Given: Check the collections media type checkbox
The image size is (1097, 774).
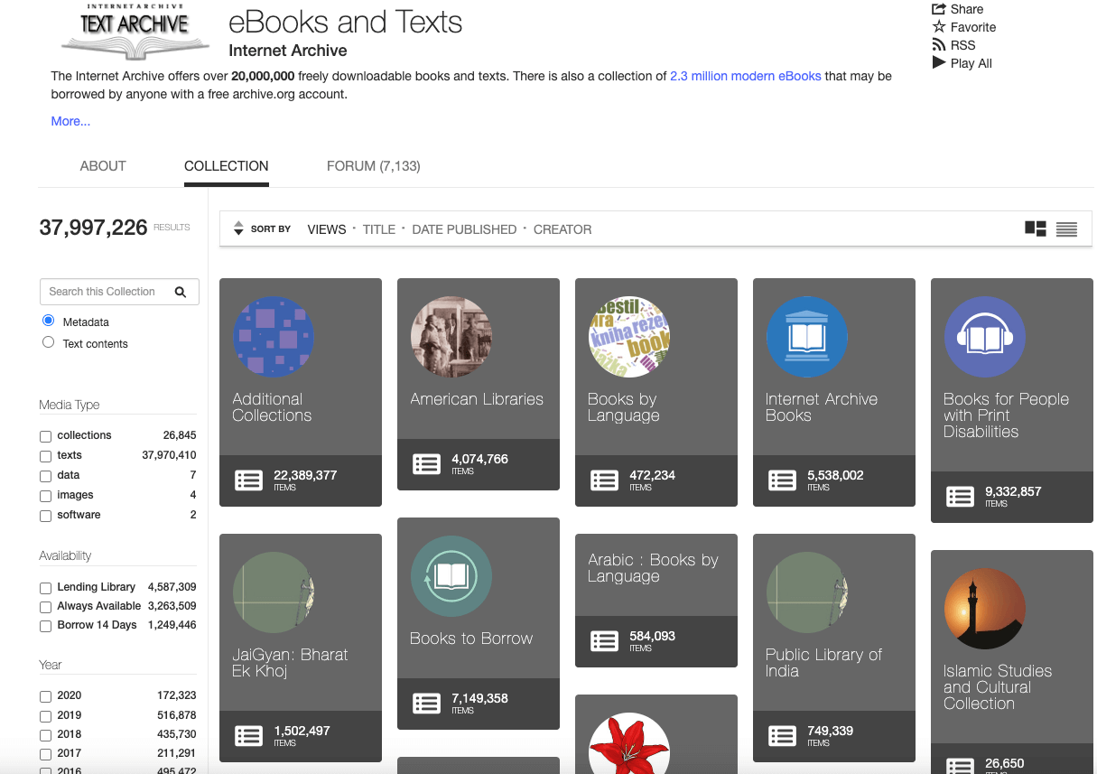Looking at the screenshot, I should point(46,436).
